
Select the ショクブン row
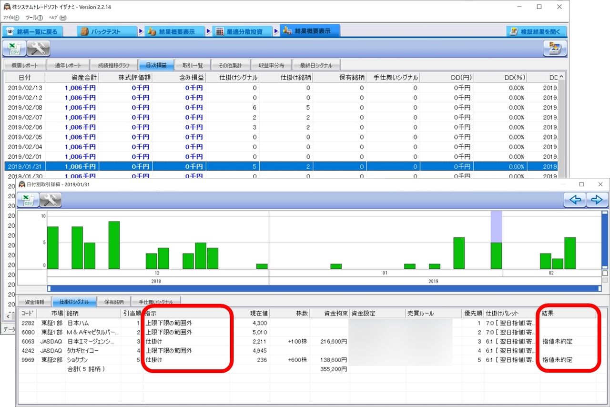[307, 360]
